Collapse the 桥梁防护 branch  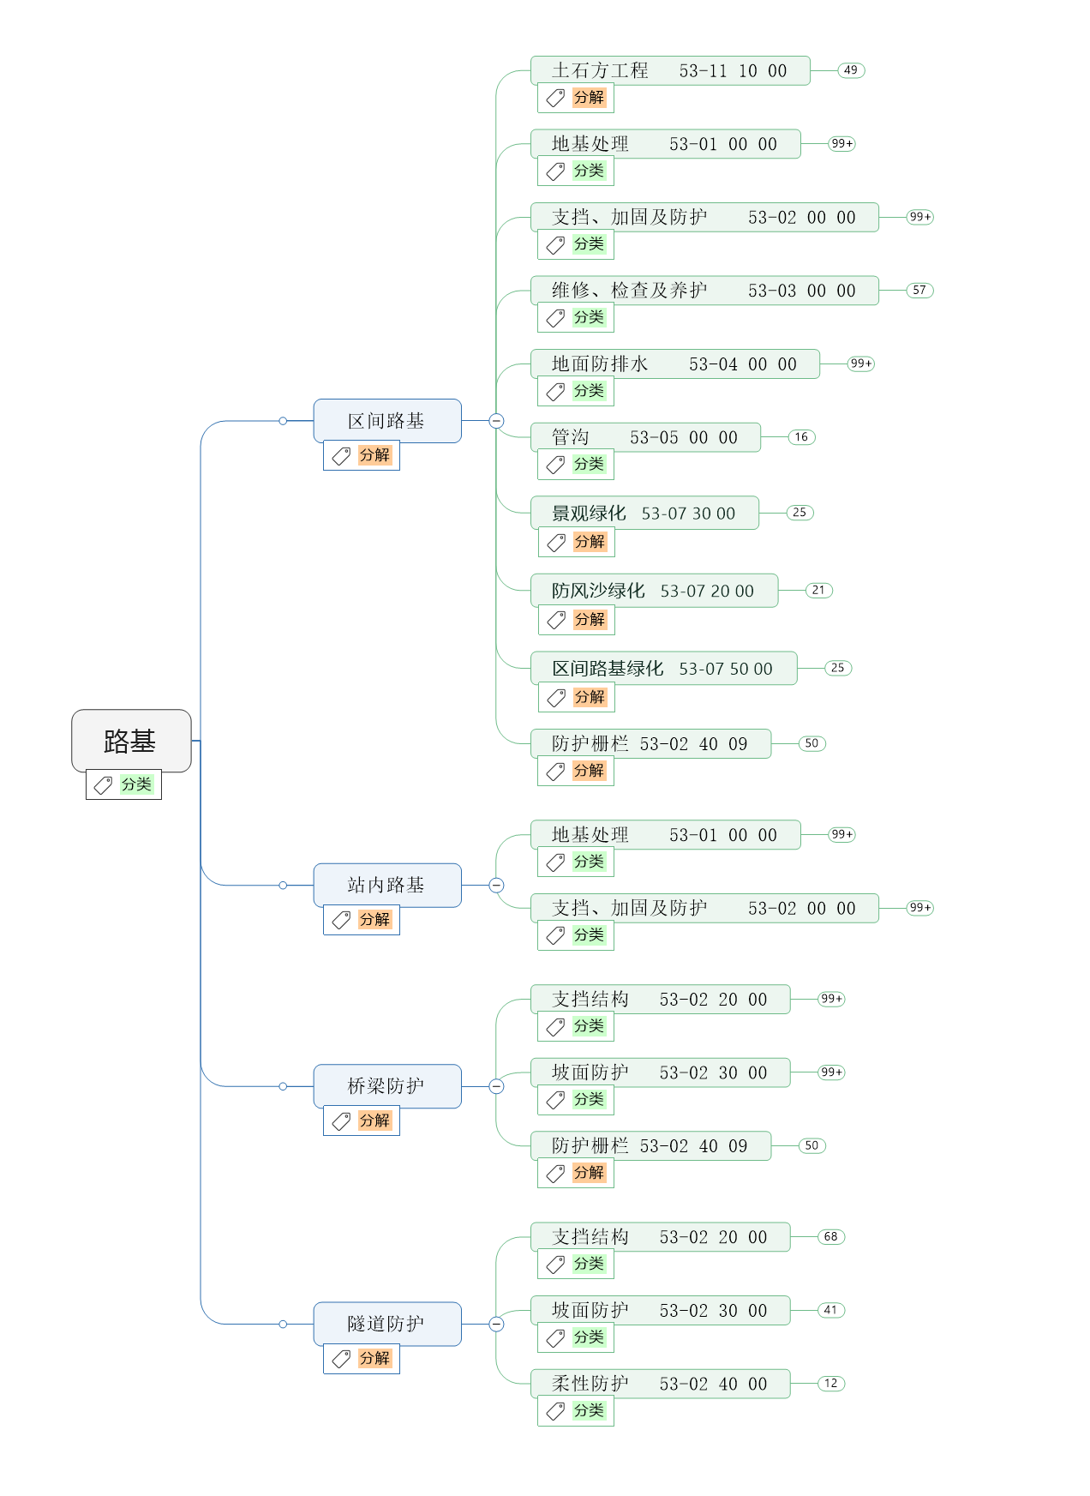coord(496,1086)
